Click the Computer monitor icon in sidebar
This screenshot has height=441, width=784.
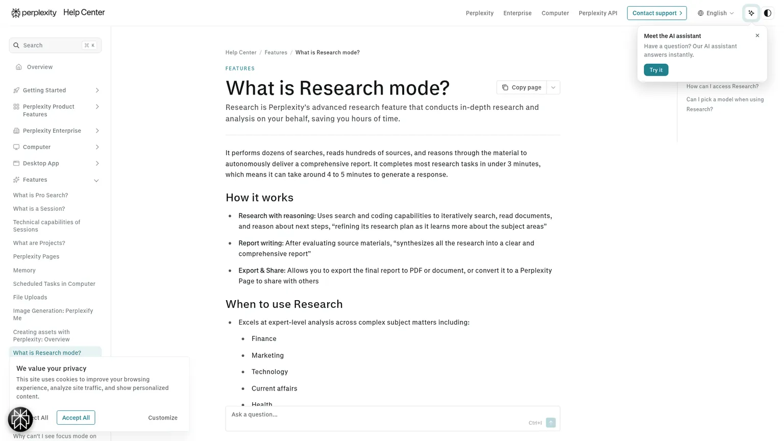click(x=16, y=147)
